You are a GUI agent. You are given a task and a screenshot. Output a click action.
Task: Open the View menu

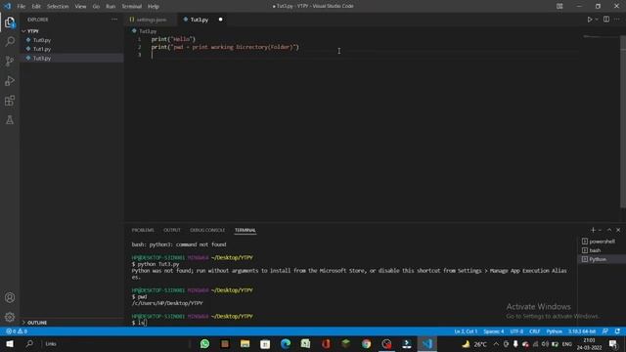(80, 6)
